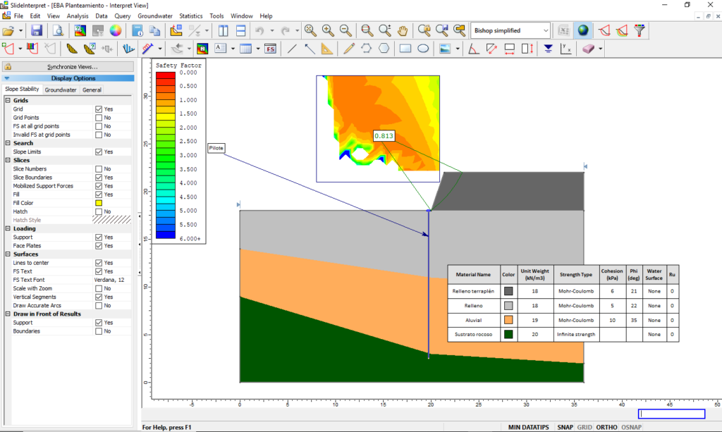Click the Fill Color yellow swatch
This screenshot has width=722, height=432.
(x=99, y=203)
